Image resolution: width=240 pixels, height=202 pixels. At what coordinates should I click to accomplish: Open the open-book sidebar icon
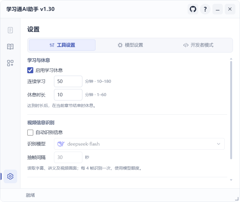click(10, 47)
